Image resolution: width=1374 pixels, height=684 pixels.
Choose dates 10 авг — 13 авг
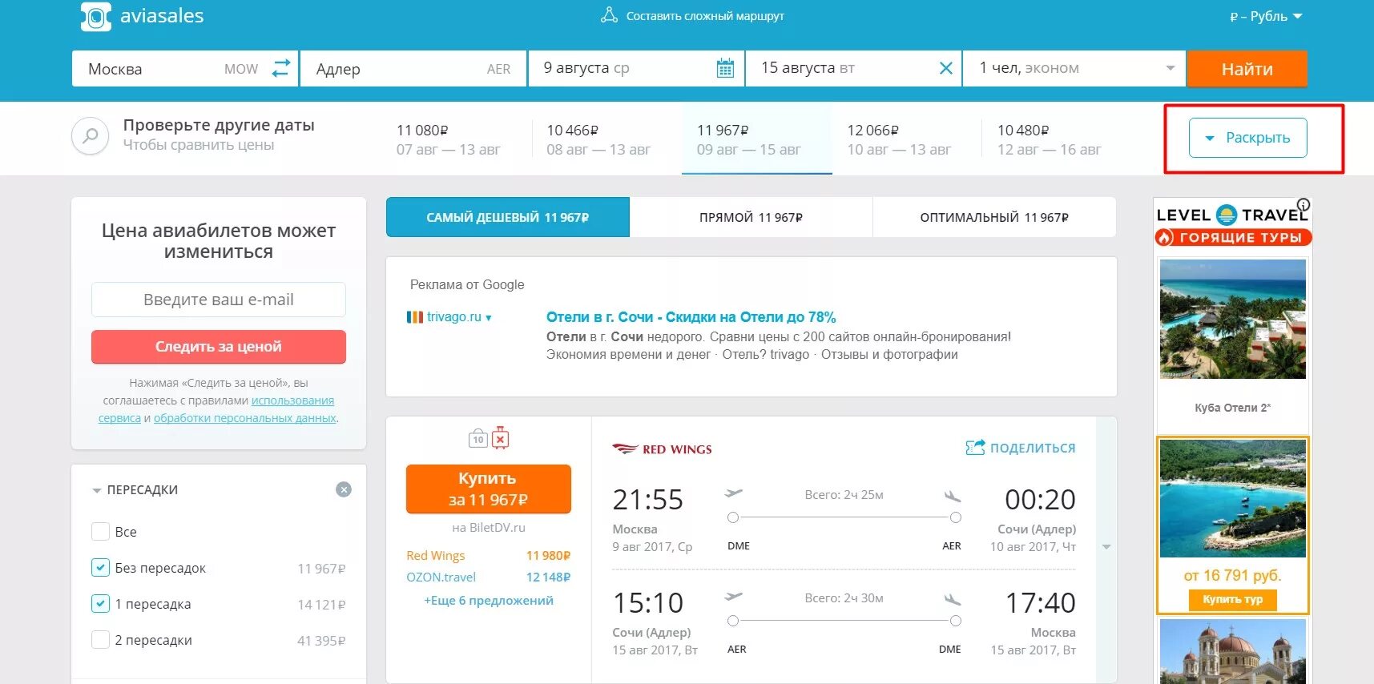click(x=906, y=139)
